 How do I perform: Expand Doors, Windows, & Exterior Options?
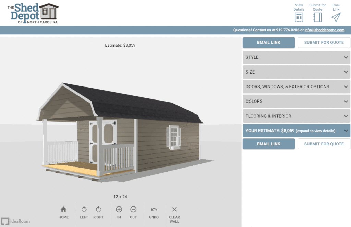coord(296,86)
